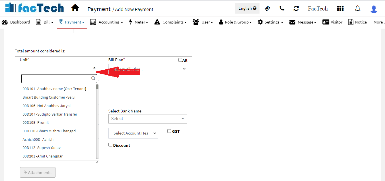Open the Select Bank Name dropdown
The image size is (385, 181).
(148, 119)
